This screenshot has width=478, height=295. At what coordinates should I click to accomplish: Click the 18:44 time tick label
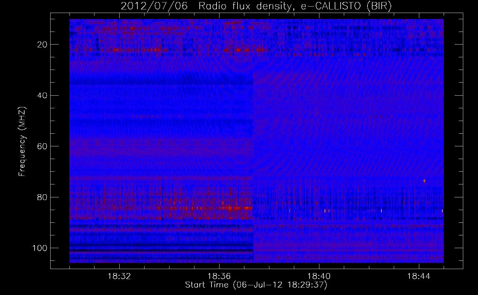coord(419,276)
